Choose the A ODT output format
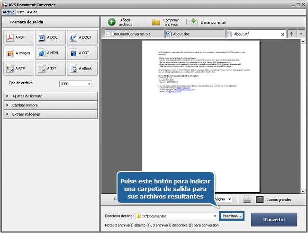The height and width of the screenshot is (233, 308). click(x=82, y=53)
